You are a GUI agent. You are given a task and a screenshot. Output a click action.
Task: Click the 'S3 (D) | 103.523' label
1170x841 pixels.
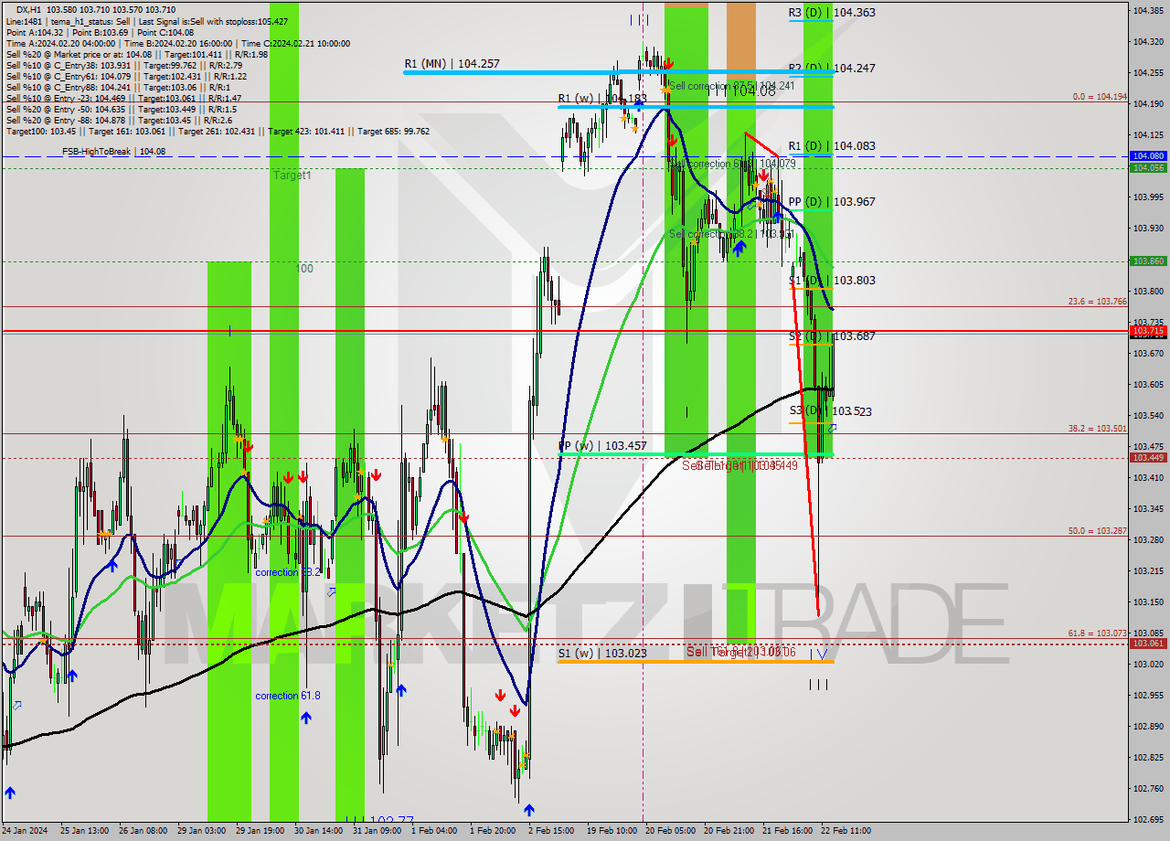[x=830, y=412]
